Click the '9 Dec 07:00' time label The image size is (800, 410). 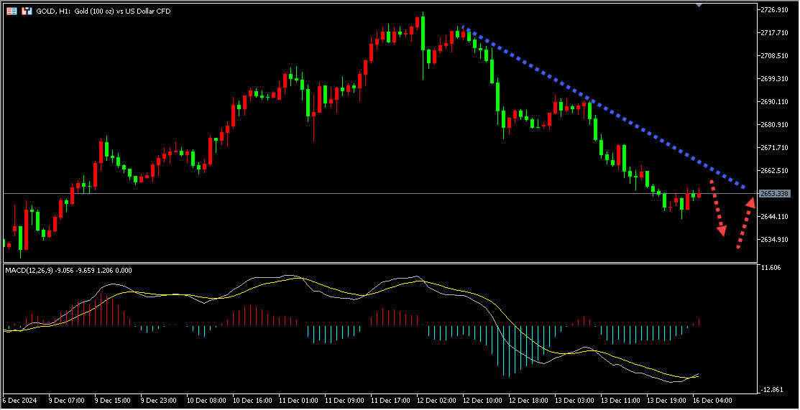tap(67, 400)
